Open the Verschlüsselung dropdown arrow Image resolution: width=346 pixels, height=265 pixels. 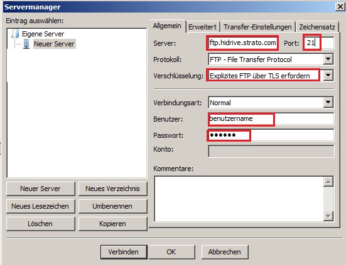(x=328, y=76)
